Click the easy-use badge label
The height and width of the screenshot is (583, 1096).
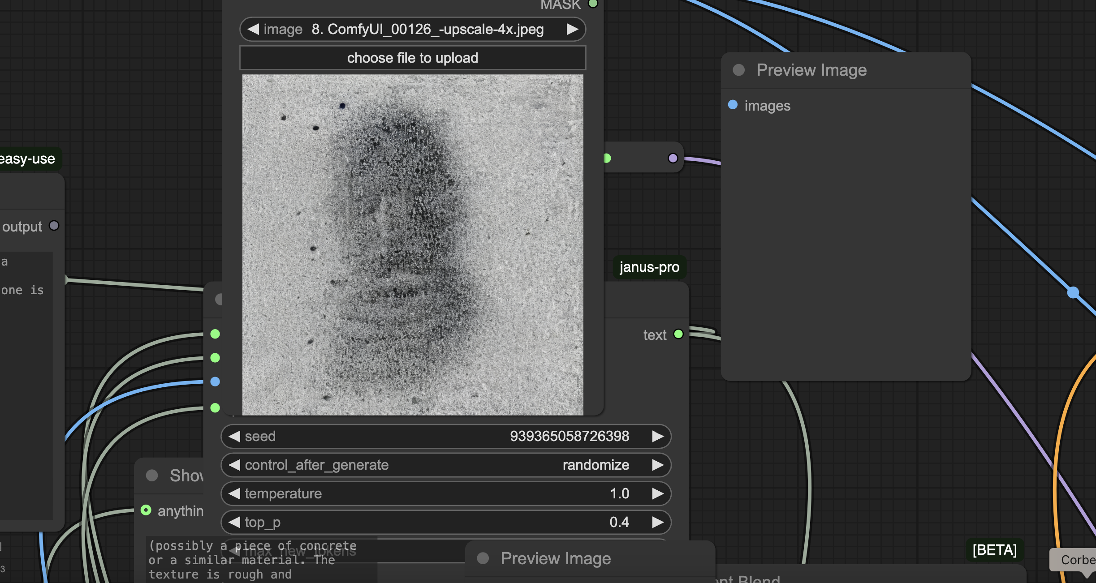(28, 159)
